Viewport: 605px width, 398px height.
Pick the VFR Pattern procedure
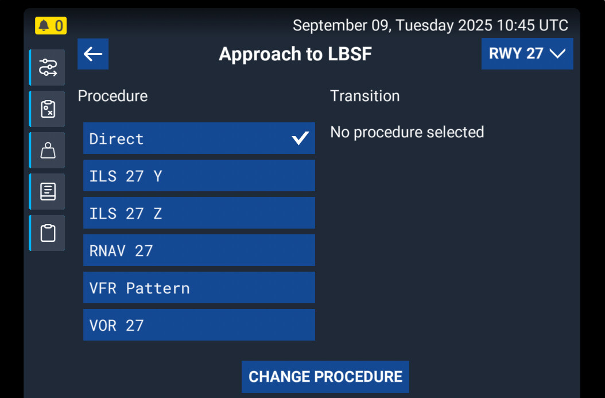199,288
